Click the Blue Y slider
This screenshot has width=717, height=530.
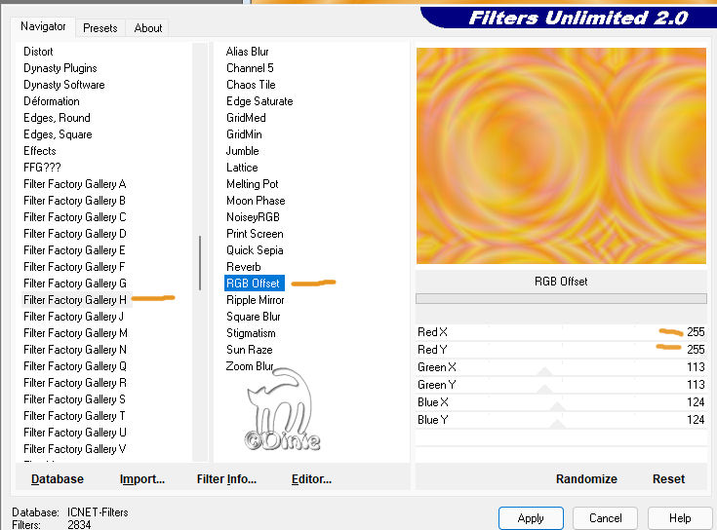click(561, 420)
